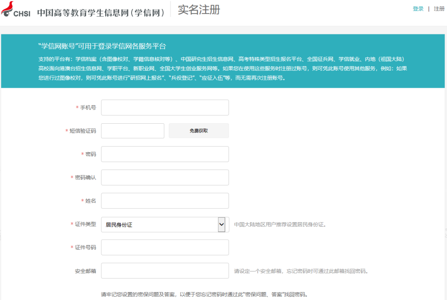This screenshot has width=447, height=300.
Task: Click the 证件类型 field label
Action: (x=85, y=224)
